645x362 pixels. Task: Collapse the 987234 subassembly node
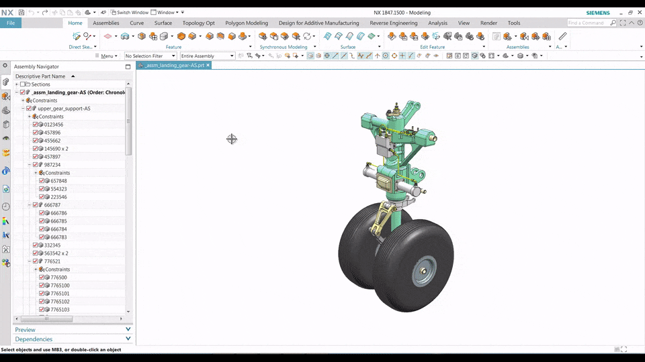(x=29, y=165)
